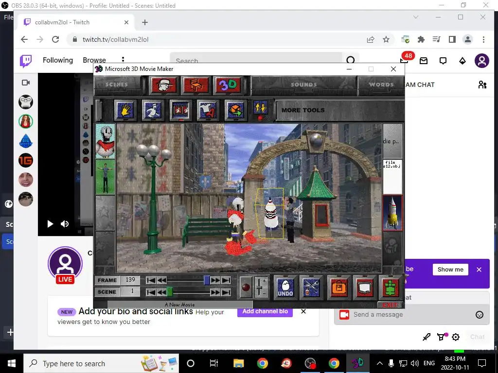
Task: Open Twitch Browse page
Action: pyautogui.click(x=94, y=60)
